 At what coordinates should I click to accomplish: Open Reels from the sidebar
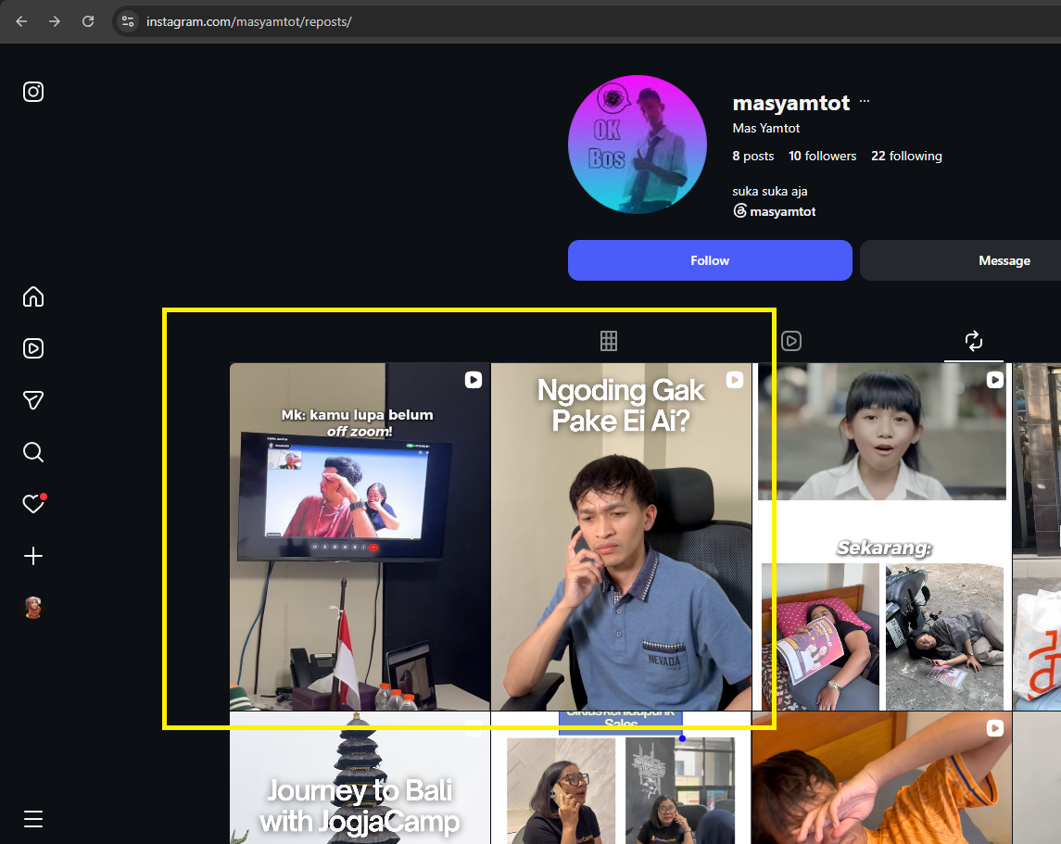(x=33, y=348)
